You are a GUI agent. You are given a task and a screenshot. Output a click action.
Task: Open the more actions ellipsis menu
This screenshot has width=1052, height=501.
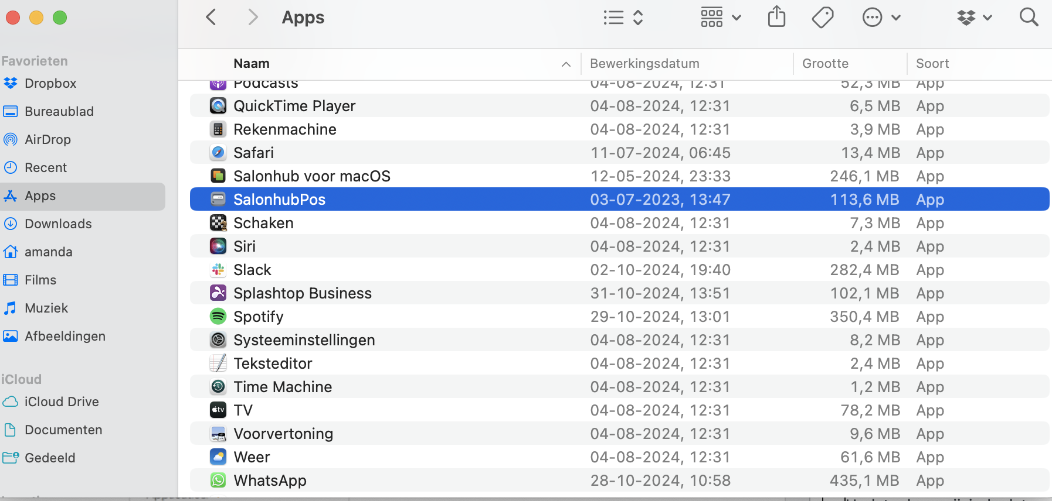pyautogui.click(x=881, y=18)
